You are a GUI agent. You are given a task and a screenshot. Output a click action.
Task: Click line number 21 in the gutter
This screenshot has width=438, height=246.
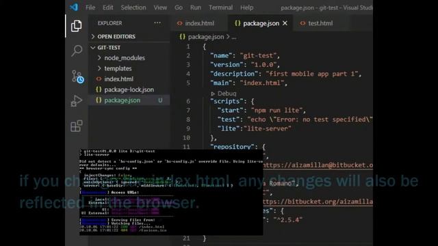[186, 238]
